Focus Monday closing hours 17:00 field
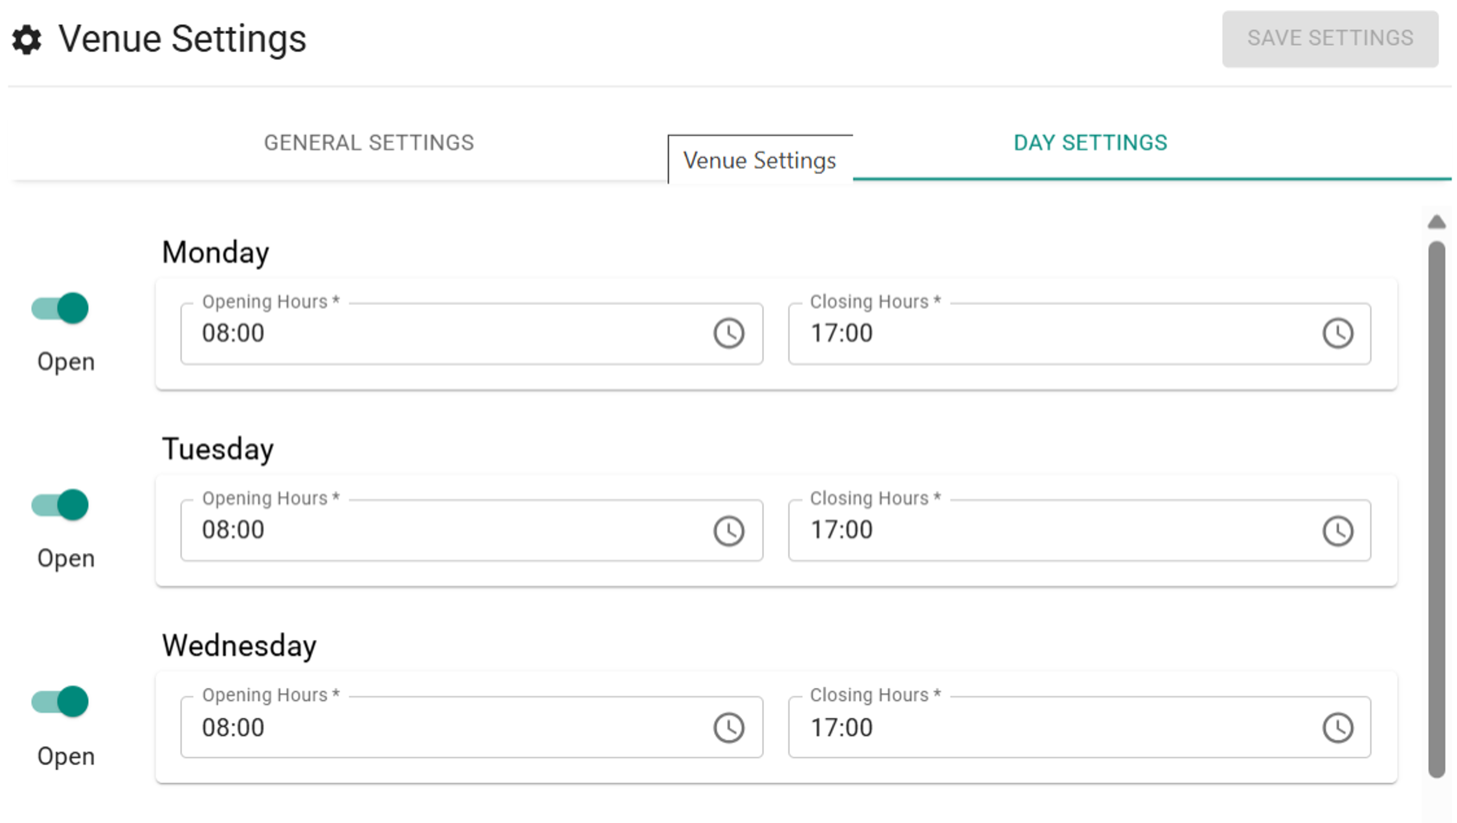 pyautogui.click(x=1047, y=334)
